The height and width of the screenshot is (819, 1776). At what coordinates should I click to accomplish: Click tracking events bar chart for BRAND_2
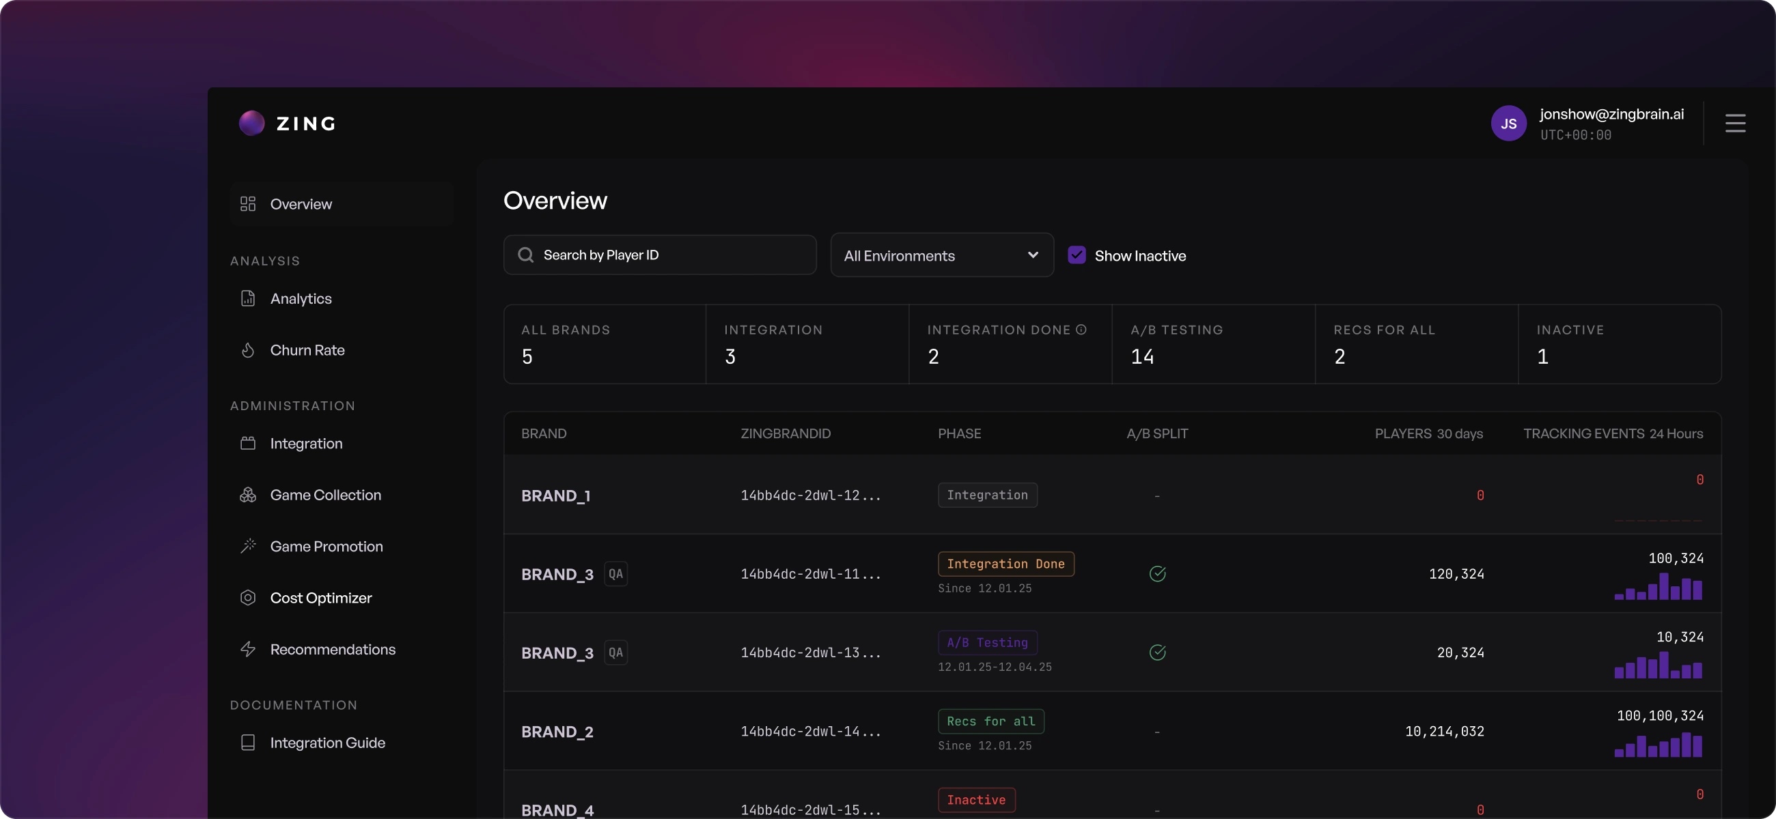tap(1658, 743)
